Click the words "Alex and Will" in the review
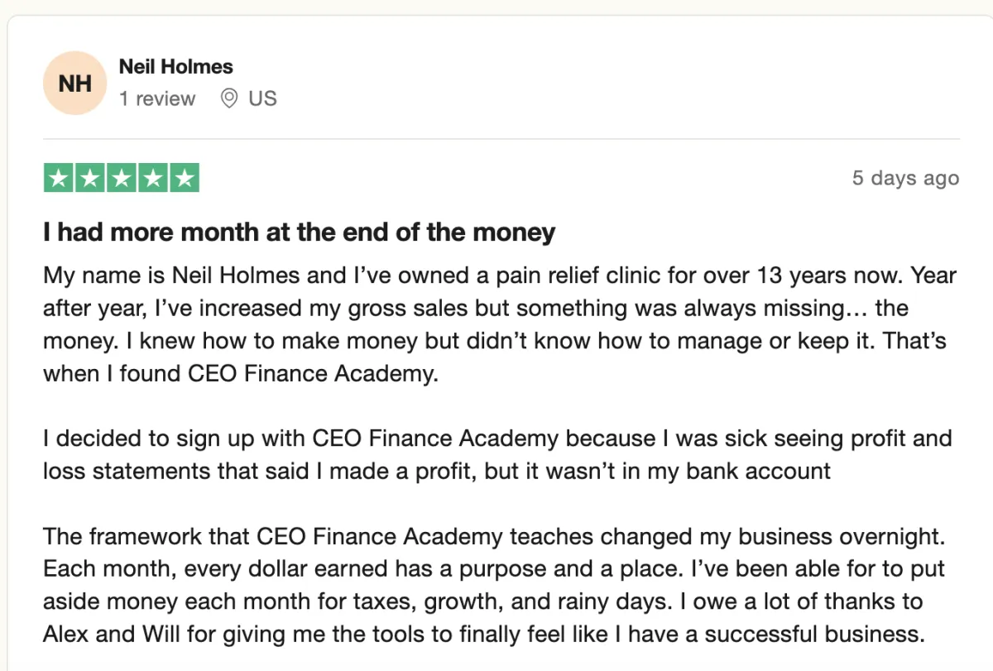The image size is (993, 671). (102, 634)
